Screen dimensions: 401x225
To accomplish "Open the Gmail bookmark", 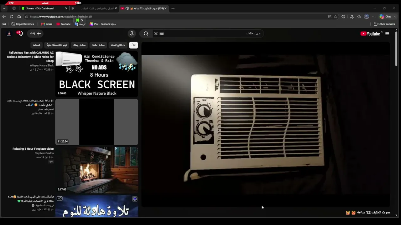I will [x=47, y=24].
